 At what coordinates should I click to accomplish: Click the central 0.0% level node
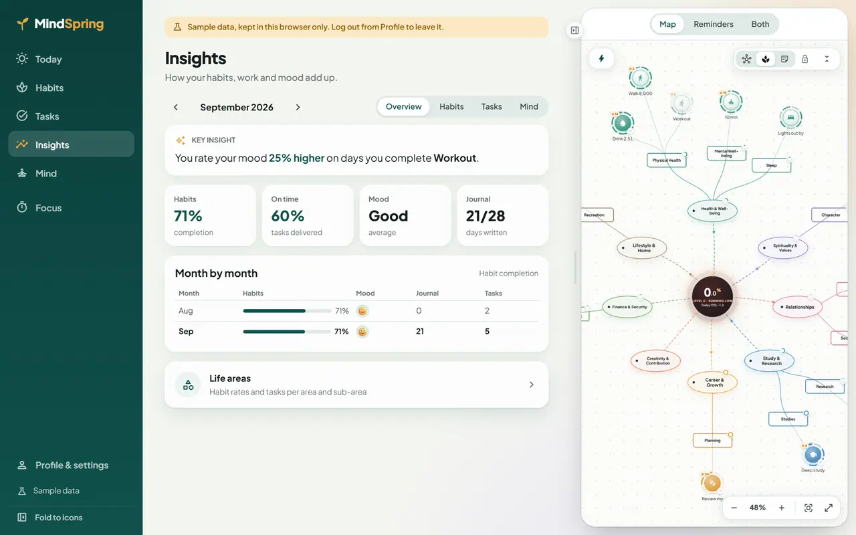(712, 296)
